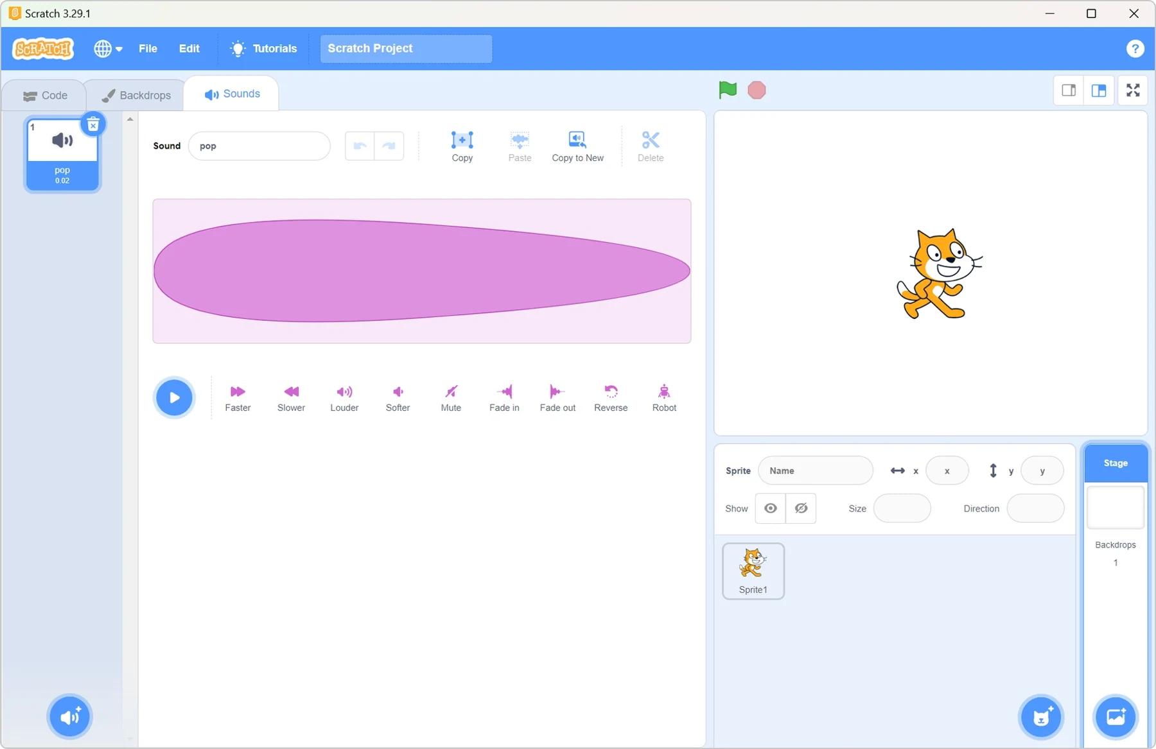Click the Paste sound tool
This screenshot has width=1156, height=749.
point(520,146)
